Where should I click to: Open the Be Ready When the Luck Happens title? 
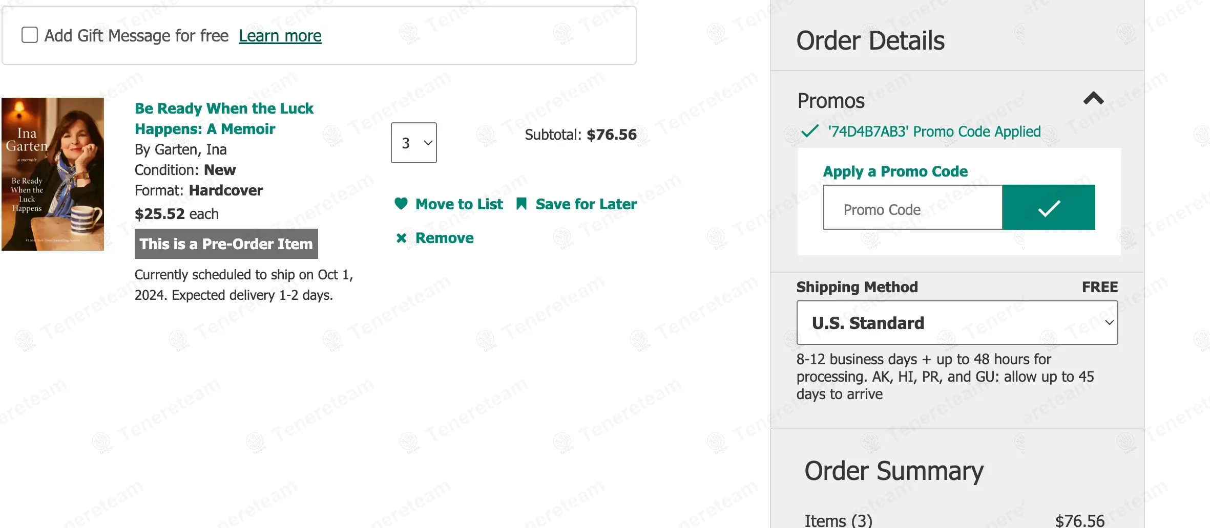coord(224,118)
